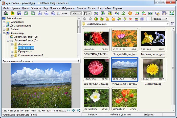Open the Графика file filter dropdown
The image size is (177, 118).
(160, 19)
